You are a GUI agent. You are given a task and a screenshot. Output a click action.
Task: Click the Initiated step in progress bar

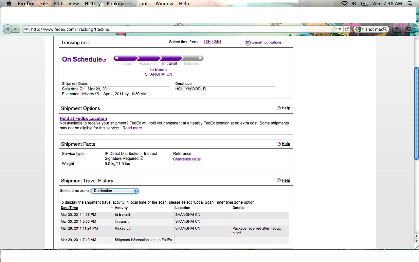[124, 64]
